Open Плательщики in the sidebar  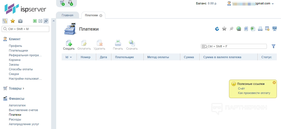click(19, 50)
